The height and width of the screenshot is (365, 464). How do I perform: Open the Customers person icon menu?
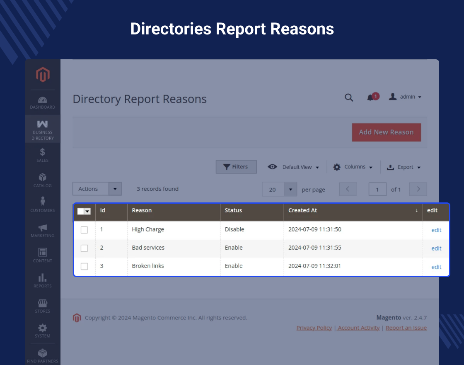point(43,205)
